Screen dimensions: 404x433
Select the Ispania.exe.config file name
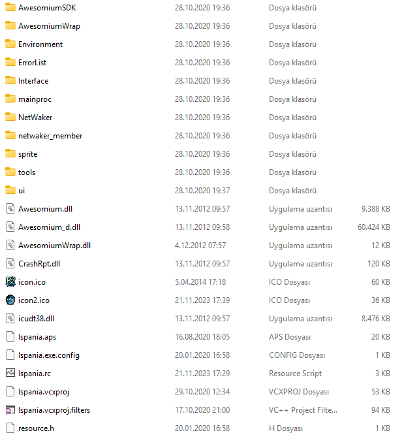click(49, 355)
